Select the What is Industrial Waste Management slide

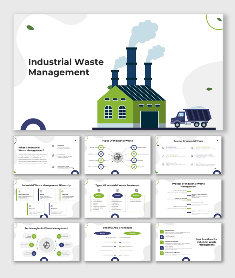[x=46, y=155]
